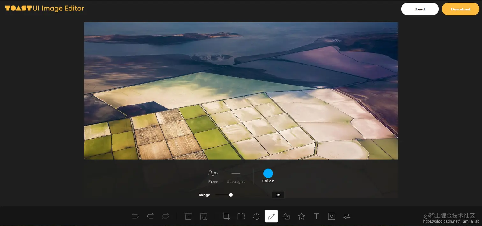Click the aerial farmland image canvas
The image size is (482, 226).
pyautogui.click(x=241, y=91)
